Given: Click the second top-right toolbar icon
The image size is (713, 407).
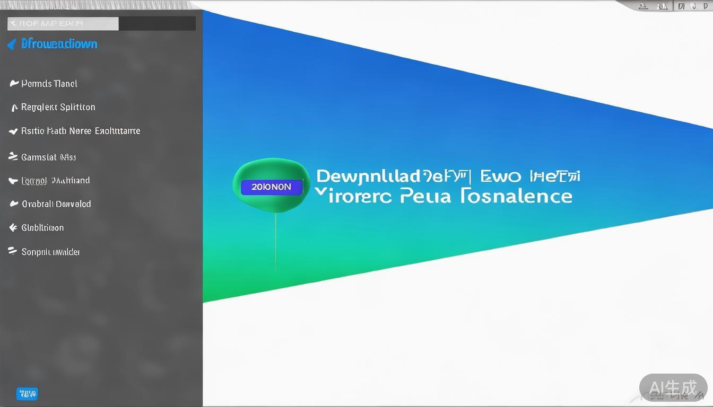Looking at the screenshot, I should 662,7.
